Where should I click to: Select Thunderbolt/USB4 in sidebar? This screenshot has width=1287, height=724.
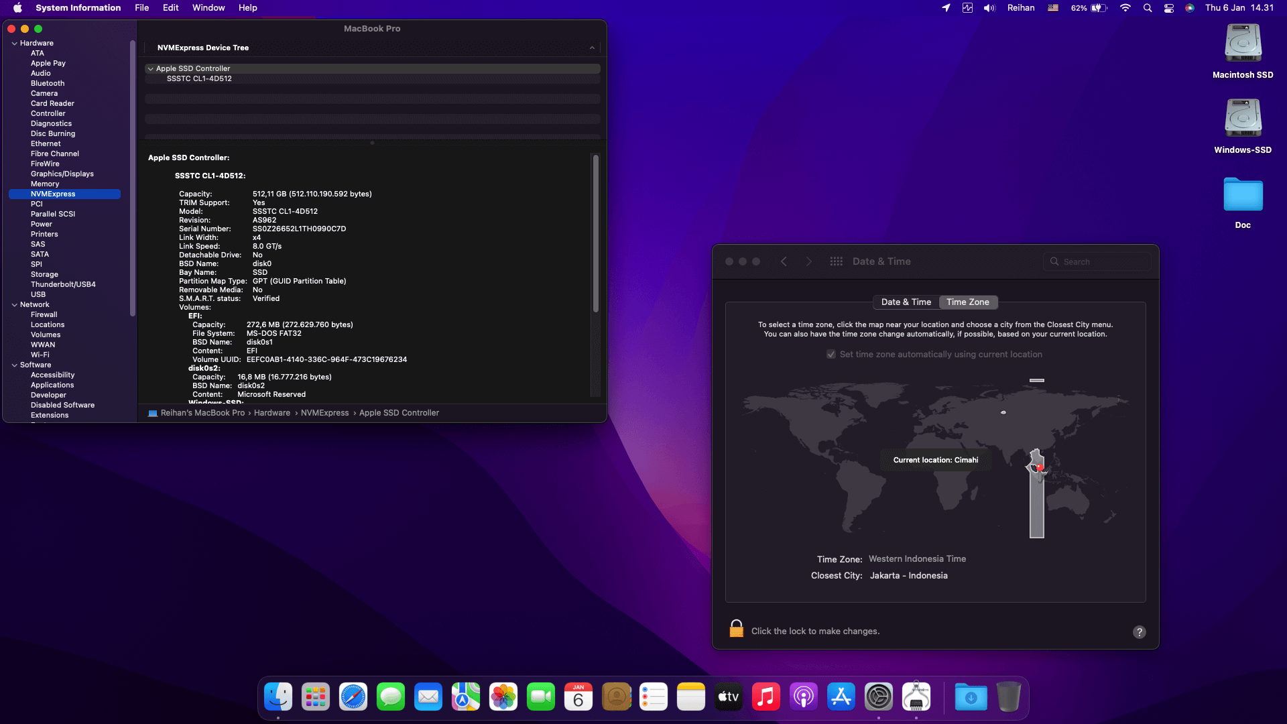tap(63, 285)
